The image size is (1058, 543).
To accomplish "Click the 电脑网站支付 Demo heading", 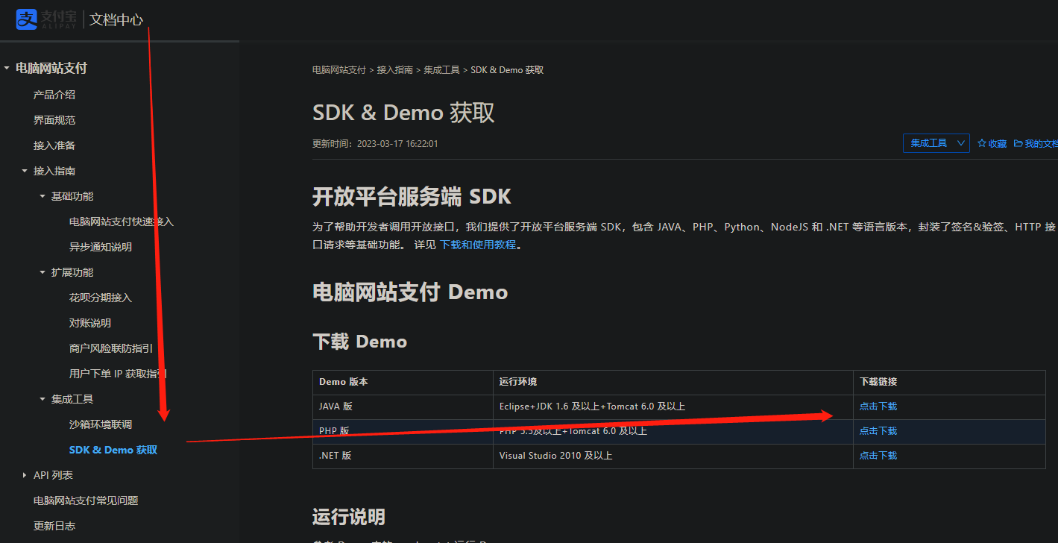I will 410,292.
